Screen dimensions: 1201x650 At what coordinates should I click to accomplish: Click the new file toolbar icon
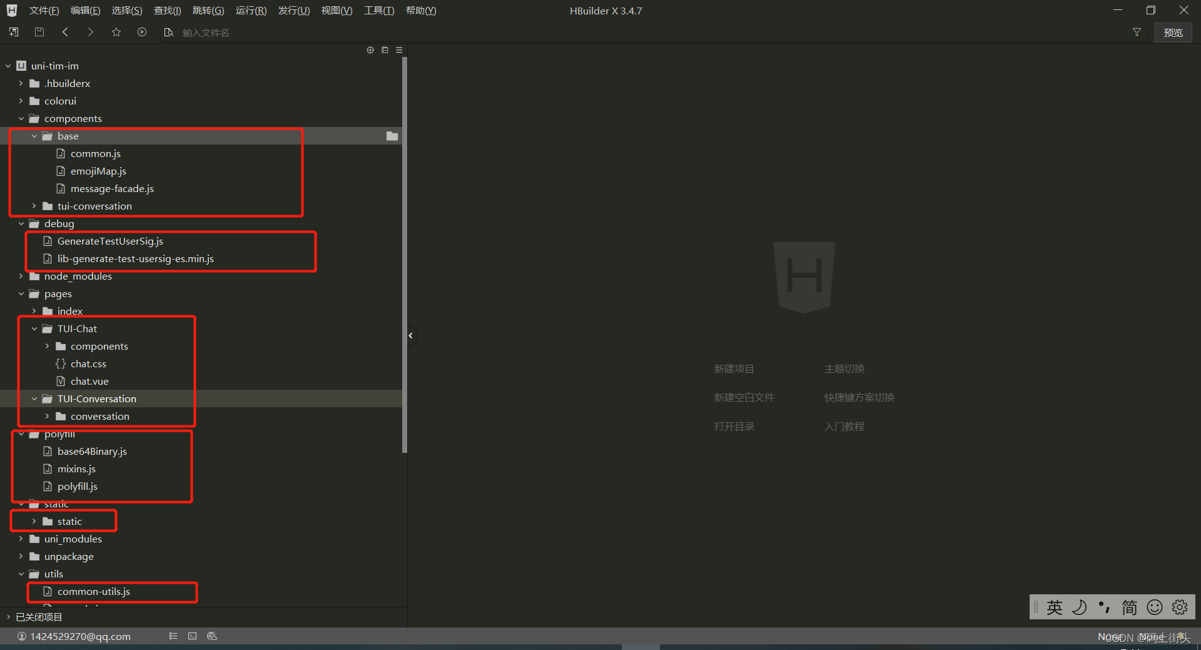coord(14,32)
